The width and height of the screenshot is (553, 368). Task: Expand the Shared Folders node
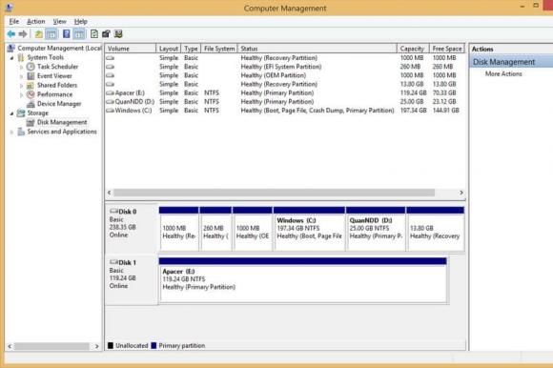tap(22, 85)
